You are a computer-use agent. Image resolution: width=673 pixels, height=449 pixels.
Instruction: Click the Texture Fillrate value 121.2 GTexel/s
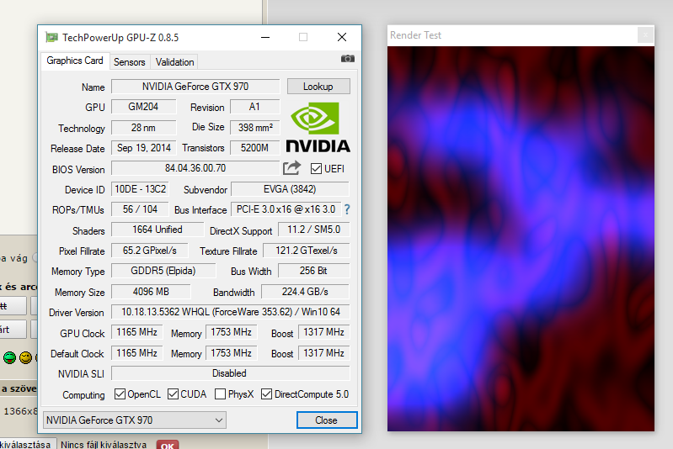coord(307,251)
